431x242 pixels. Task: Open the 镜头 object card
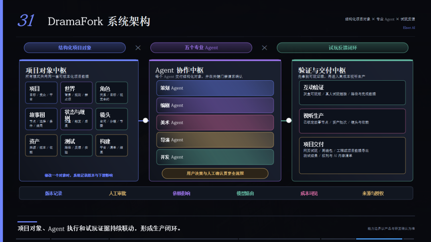coord(112,119)
